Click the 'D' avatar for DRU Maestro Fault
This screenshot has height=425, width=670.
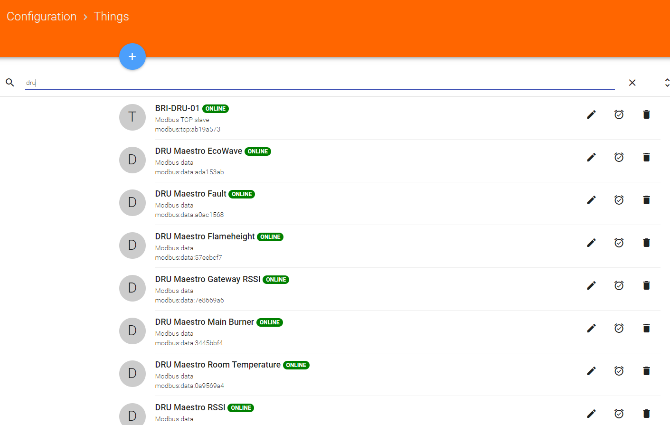coord(132,203)
